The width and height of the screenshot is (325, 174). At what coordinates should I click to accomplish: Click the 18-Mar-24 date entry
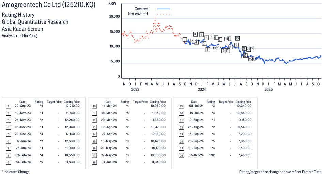[x=108, y=113]
